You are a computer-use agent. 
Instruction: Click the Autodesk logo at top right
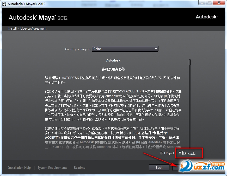tap(206, 17)
